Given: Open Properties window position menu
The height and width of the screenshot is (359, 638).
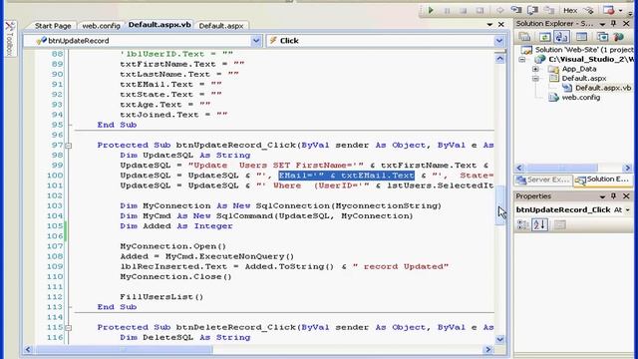Looking at the screenshot, I should tap(602, 196).
